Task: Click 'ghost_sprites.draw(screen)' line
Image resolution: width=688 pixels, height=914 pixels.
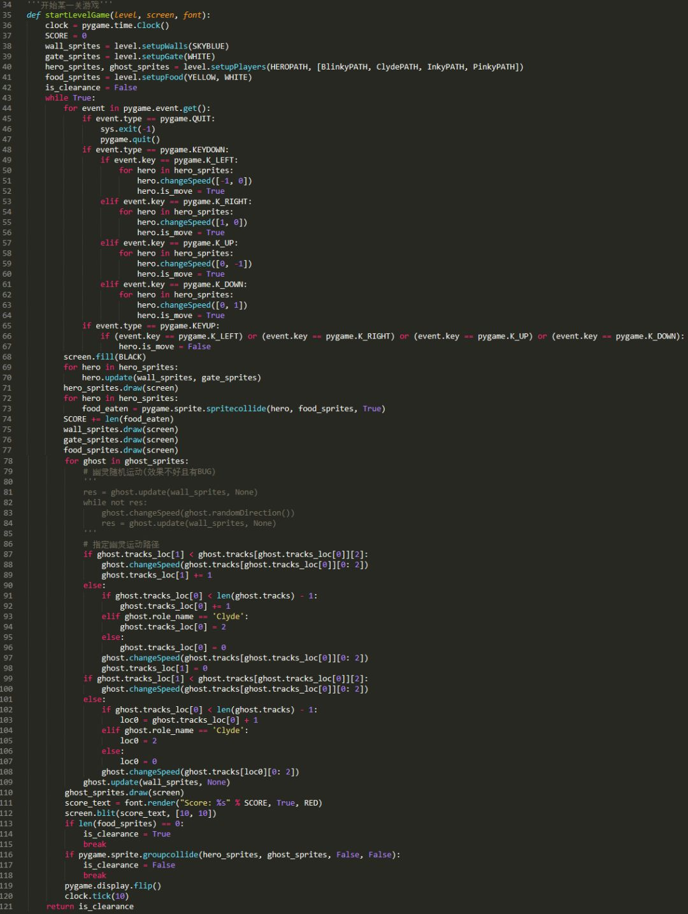Action: [x=124, y=793]
